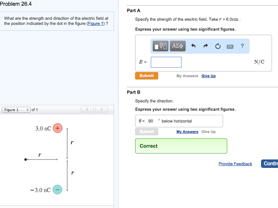The image size is (278, 208).
Task: Click the Provide Feedback link
Action: tap(235, 164)
